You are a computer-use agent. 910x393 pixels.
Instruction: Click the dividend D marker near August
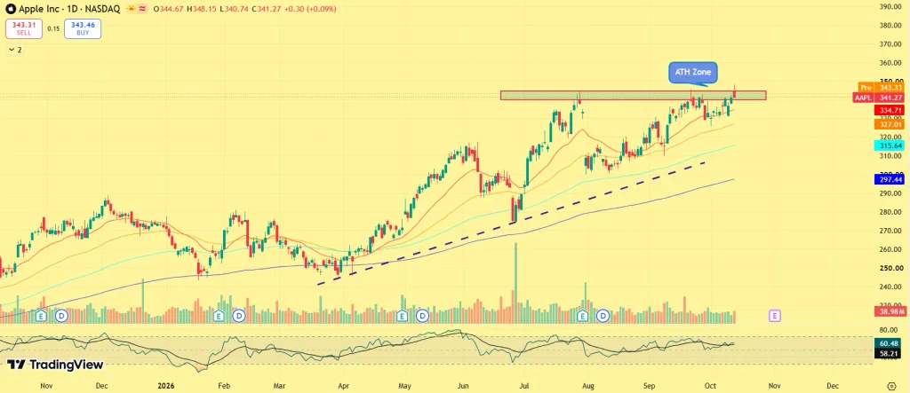tap(603, 316)
